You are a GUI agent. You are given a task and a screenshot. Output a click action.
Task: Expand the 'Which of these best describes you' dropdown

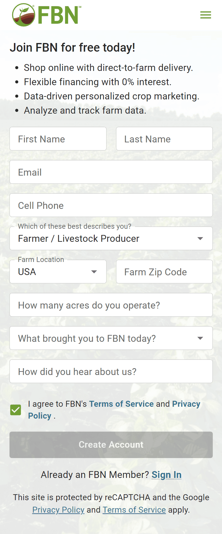(111, 239)
